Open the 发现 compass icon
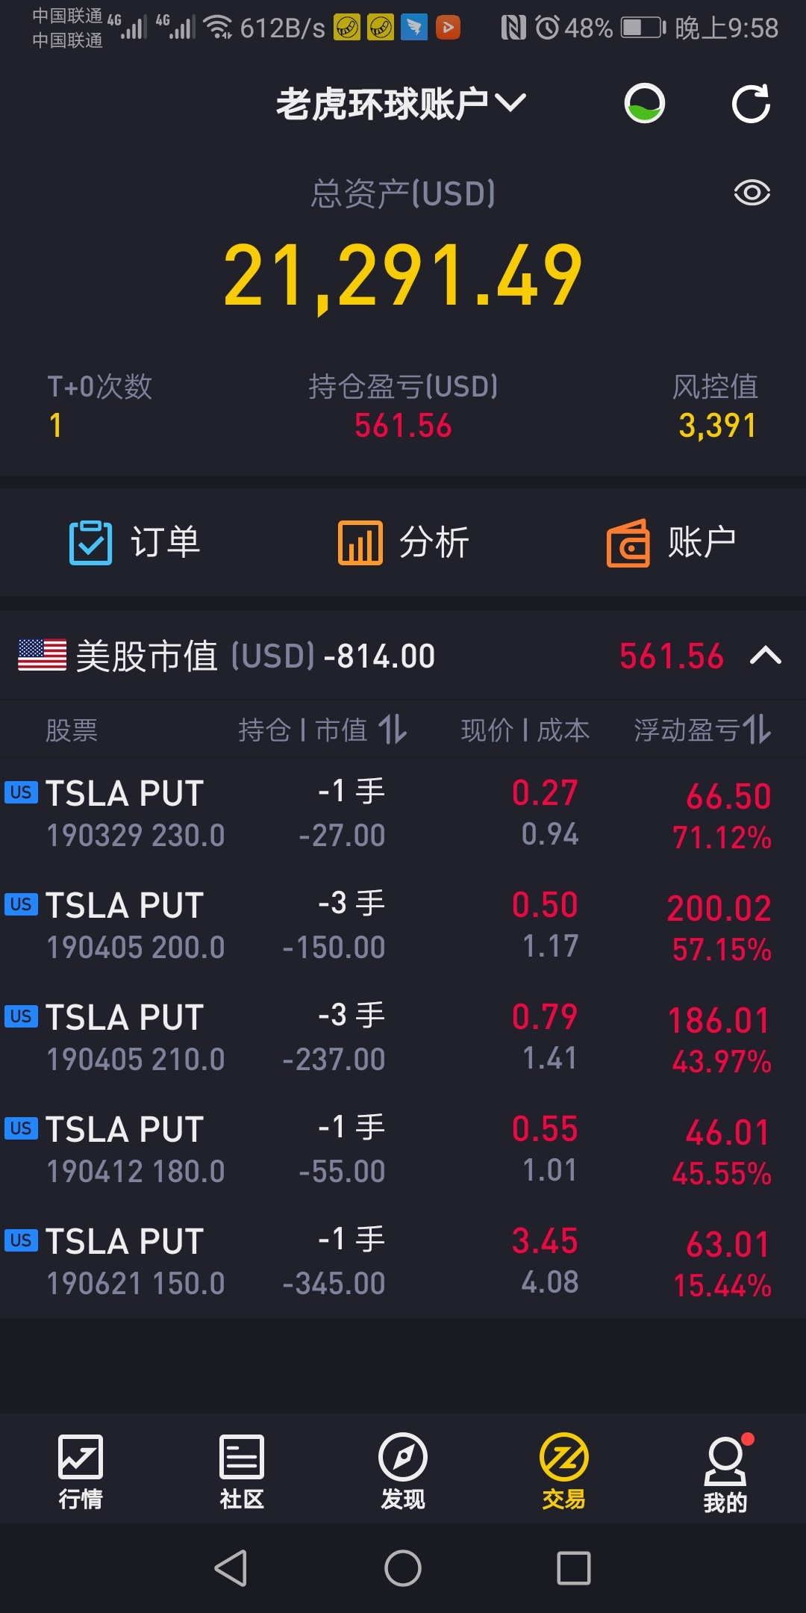The image size is (806, 1613). tap(403, 1456)
